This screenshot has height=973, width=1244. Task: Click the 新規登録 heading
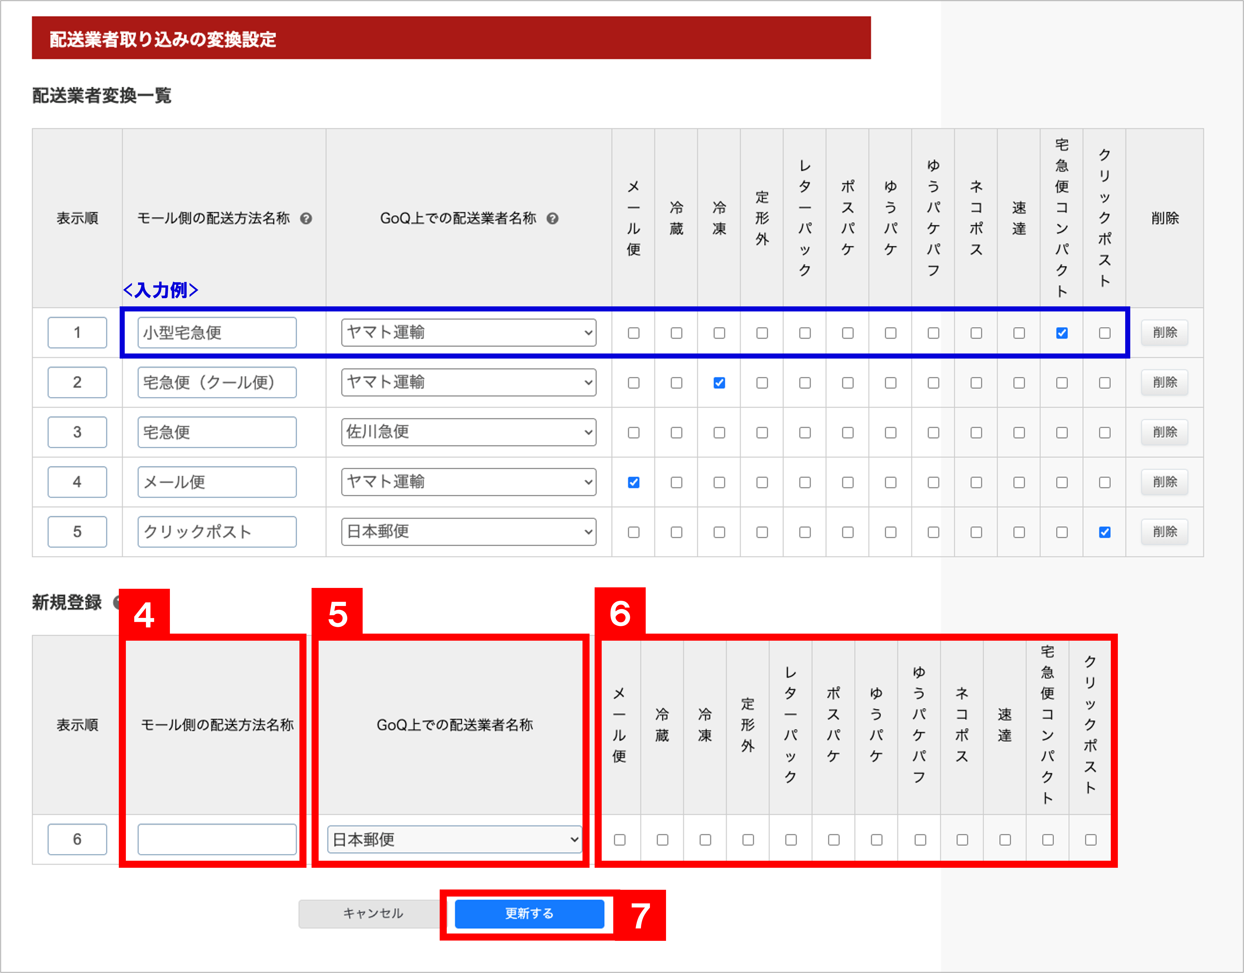[x=67, y=602]
